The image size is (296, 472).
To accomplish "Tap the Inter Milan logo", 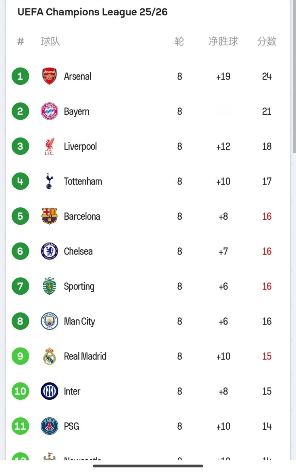I will [x=49, y=391].
